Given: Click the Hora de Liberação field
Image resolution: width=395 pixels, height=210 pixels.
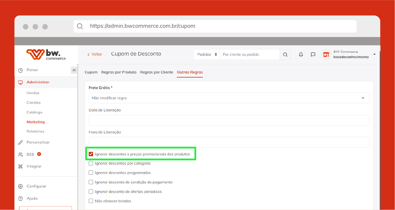Looking at the screenshot, I should tap(229, 142).
